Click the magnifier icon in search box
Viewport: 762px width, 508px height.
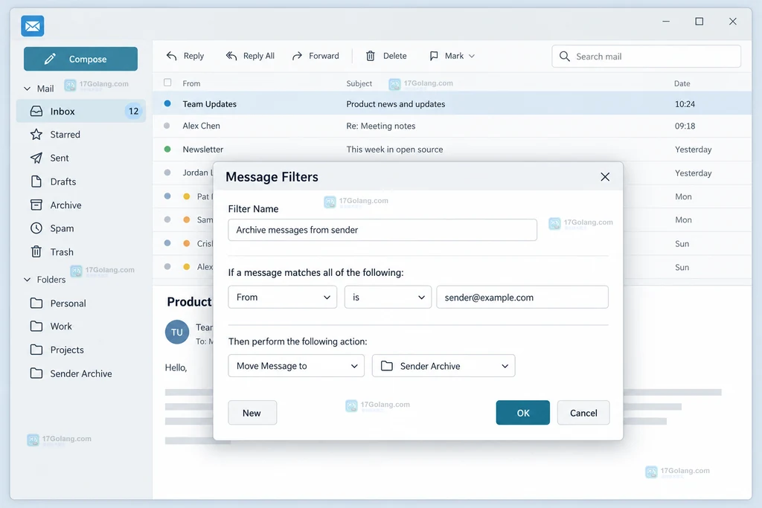564,57
